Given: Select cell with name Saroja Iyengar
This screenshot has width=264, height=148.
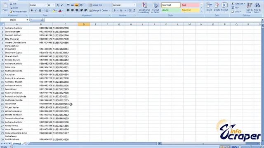Looking at the screenshot, I should (17, 32).
